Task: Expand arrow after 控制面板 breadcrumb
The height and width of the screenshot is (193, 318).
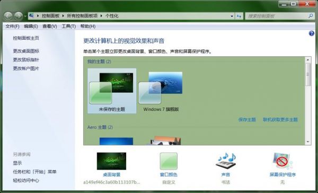Action: pos(63,16)
